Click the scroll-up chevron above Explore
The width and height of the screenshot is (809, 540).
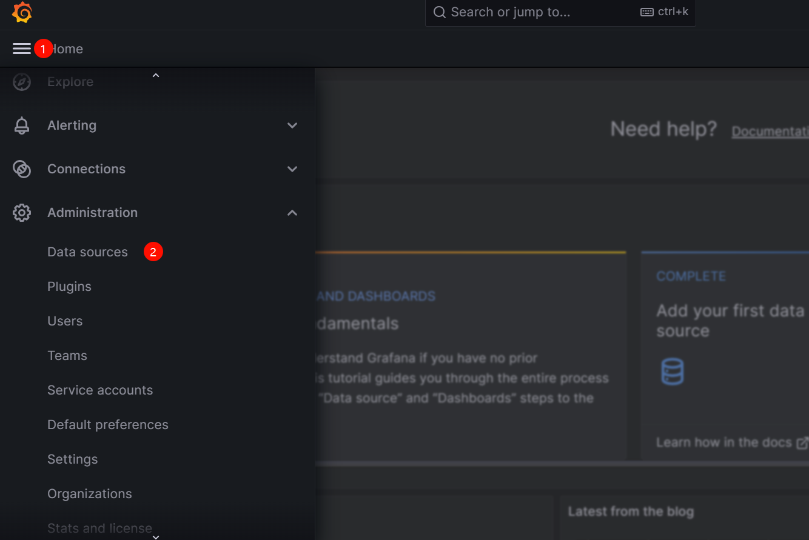point(156,75)
